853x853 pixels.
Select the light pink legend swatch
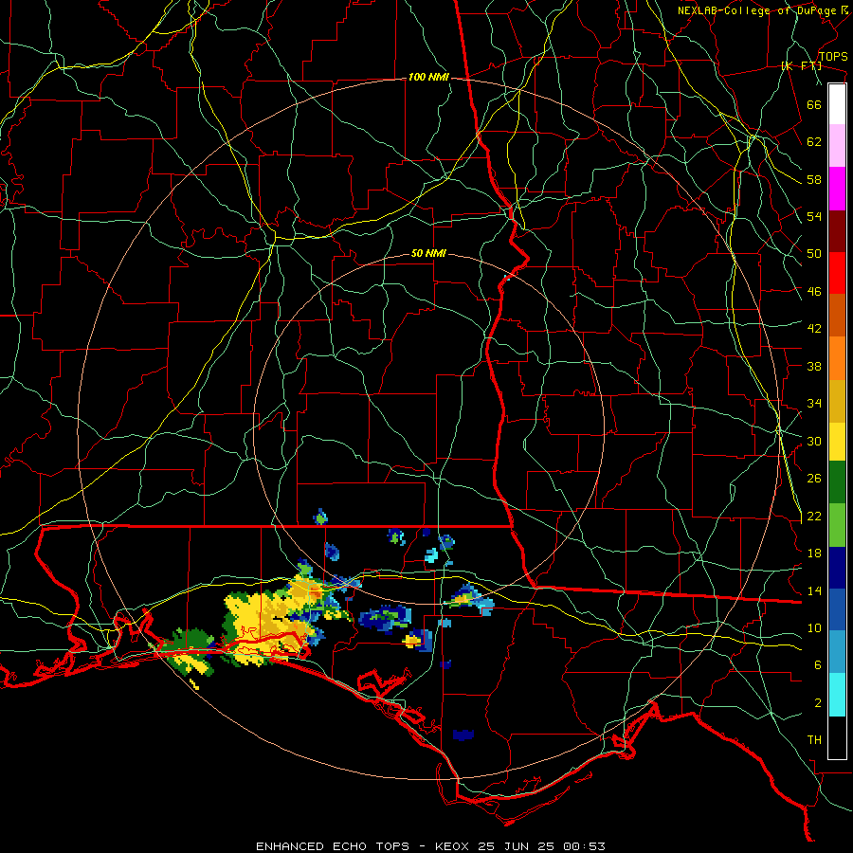(837, 146)
